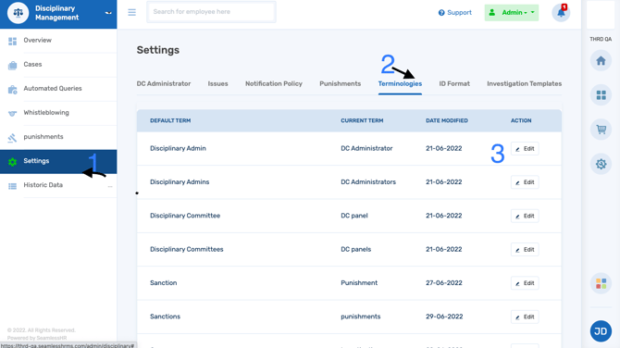Select Settings in the sidebar

click(58, 161)
